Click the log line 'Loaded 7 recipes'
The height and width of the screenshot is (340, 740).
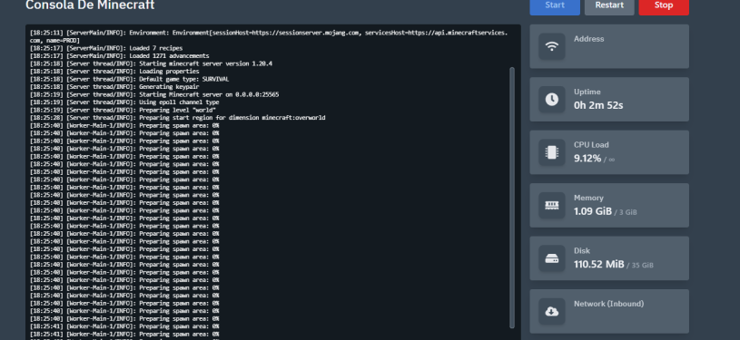(x=106, y=48)
